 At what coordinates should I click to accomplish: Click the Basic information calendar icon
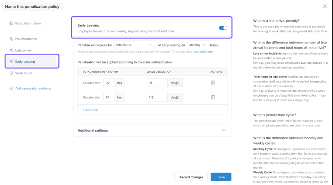11,23
